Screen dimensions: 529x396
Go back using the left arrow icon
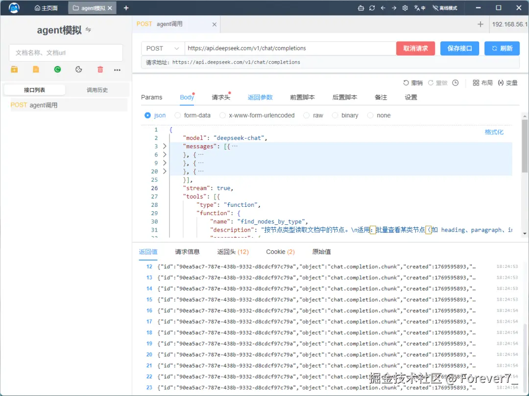click(x=383, y=8)
